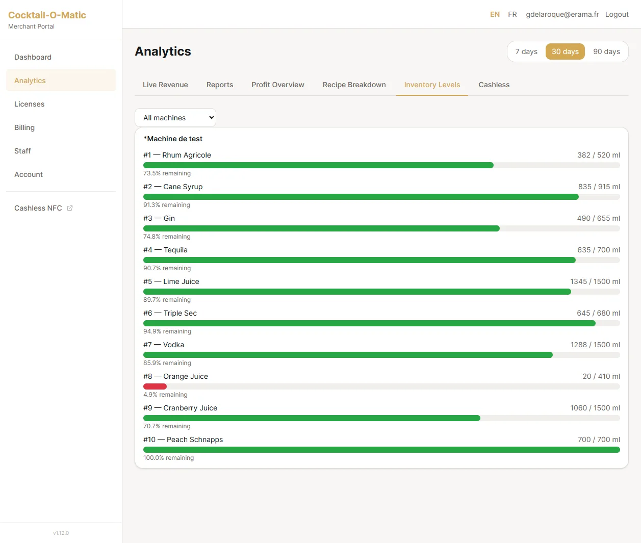Click the '1060 / 1500 ml' value

pos(595,408)
